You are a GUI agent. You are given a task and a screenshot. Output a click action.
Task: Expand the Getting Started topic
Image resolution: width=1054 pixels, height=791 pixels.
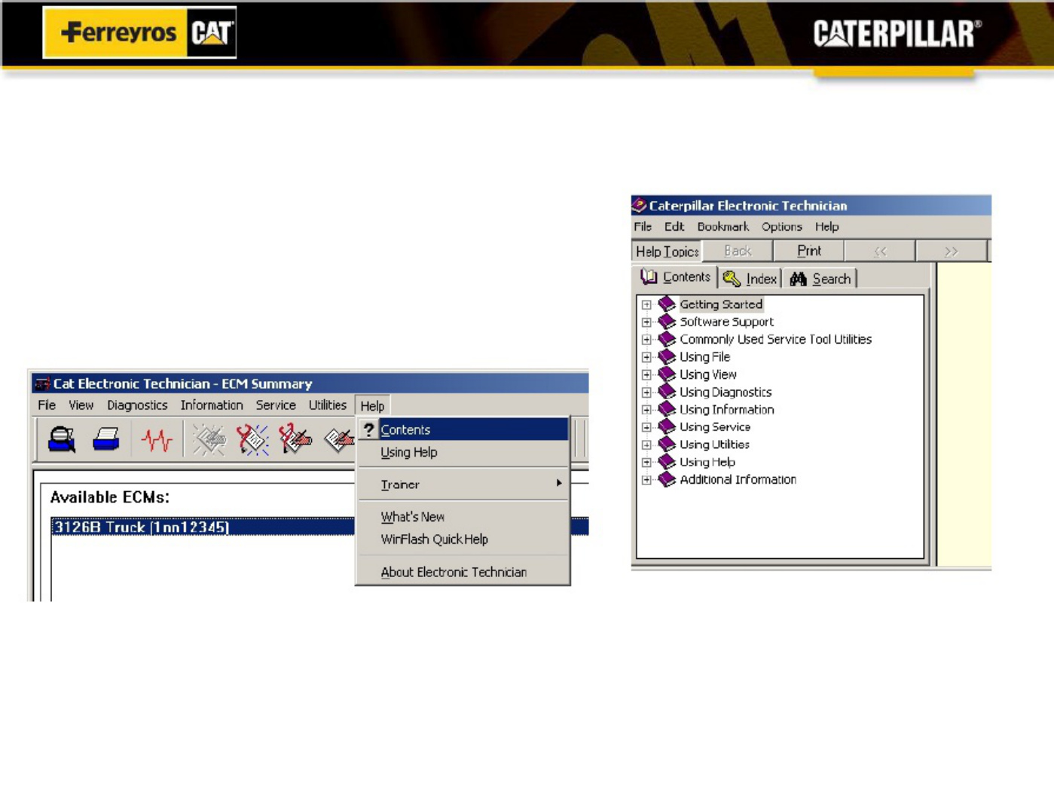[646, 305]
